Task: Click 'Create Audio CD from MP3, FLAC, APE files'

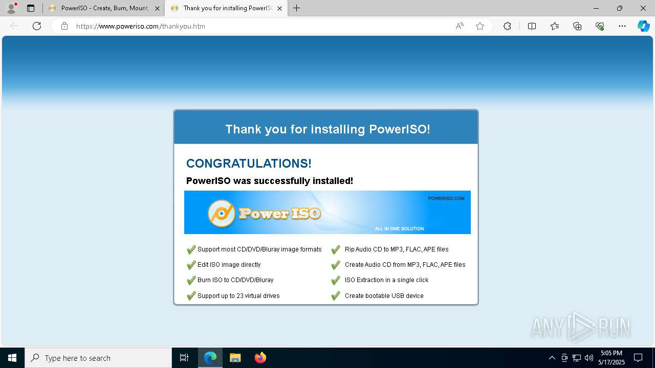Action: click(x=405, y=265)
